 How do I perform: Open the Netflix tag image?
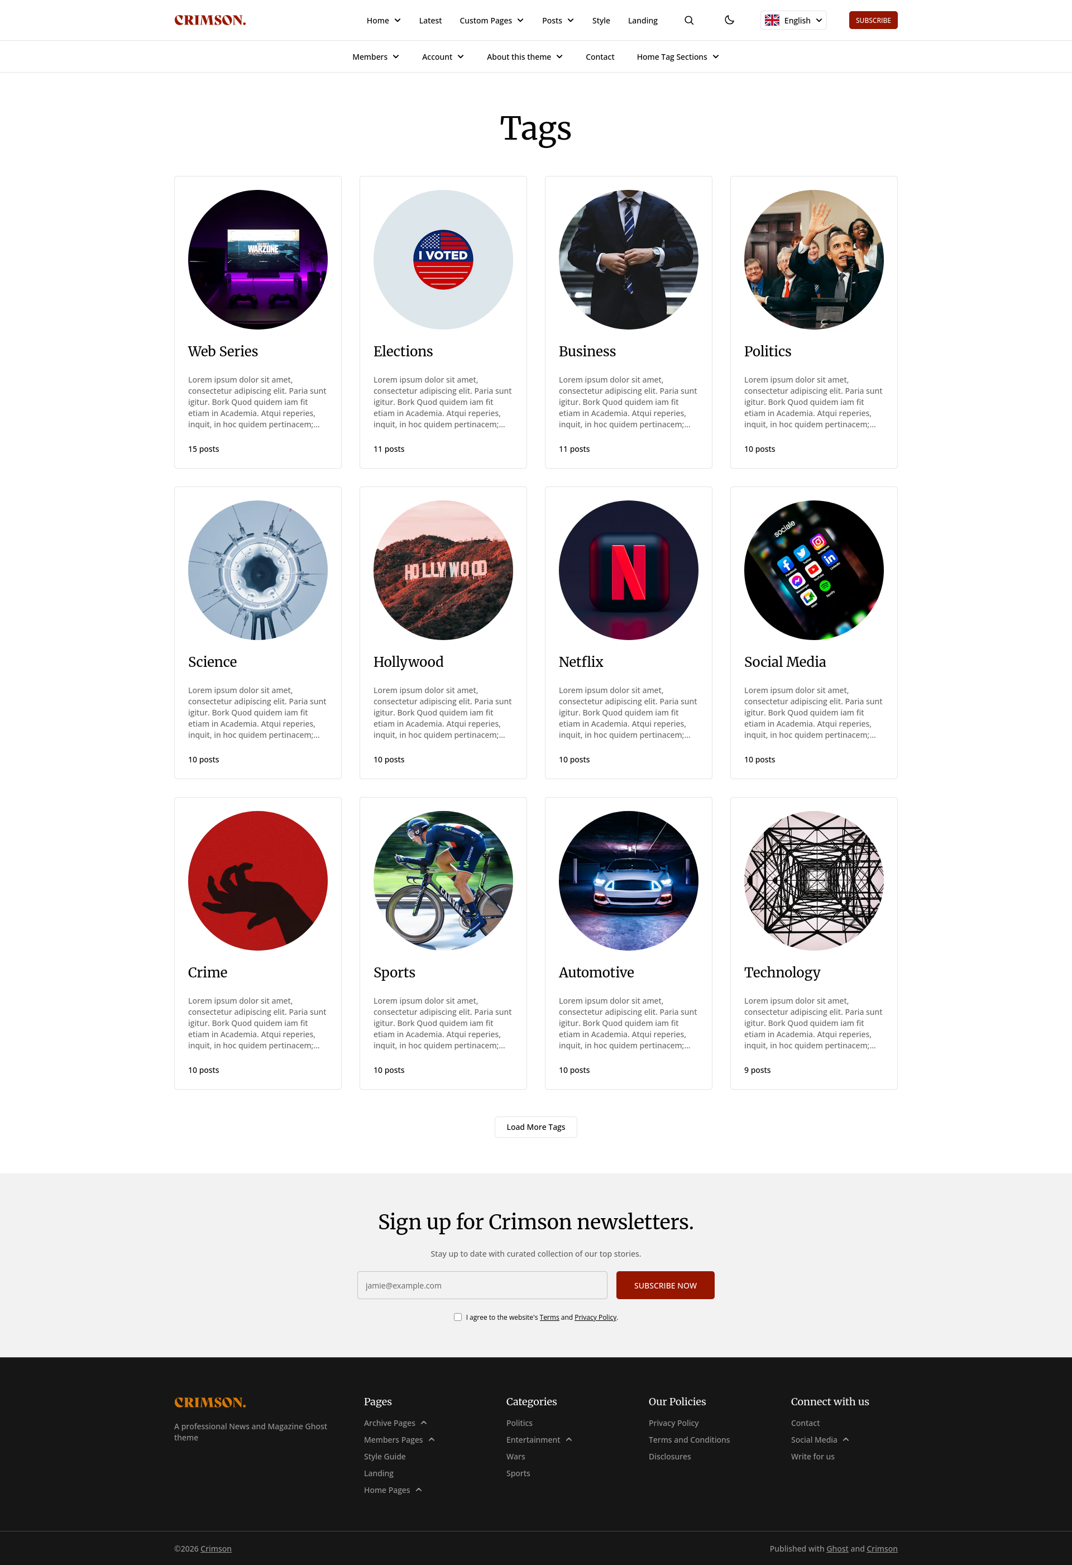tap(628, 570)
